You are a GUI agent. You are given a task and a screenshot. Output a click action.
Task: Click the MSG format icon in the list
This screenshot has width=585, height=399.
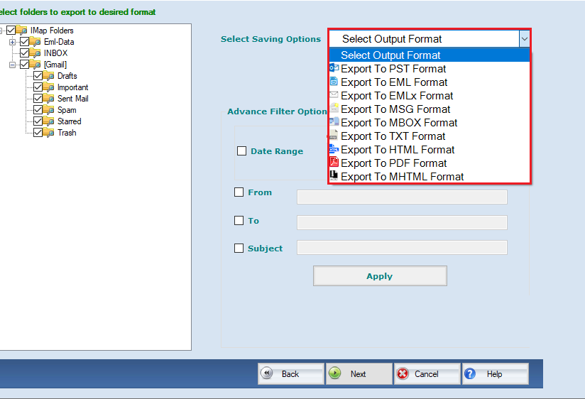(334, 108)
